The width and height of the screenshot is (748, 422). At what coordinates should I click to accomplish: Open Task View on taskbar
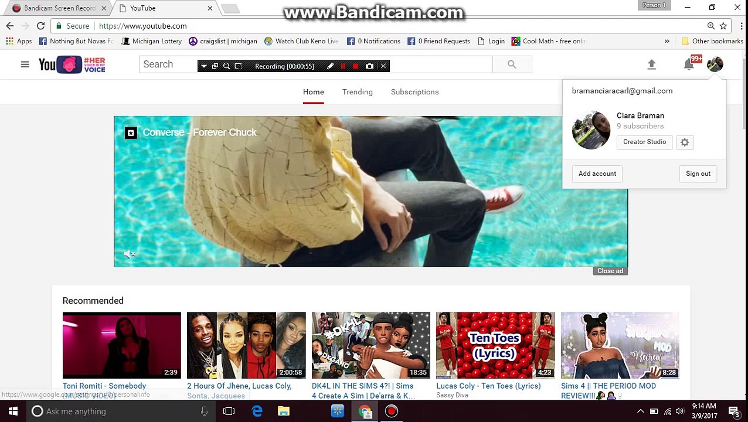[229, 411]
